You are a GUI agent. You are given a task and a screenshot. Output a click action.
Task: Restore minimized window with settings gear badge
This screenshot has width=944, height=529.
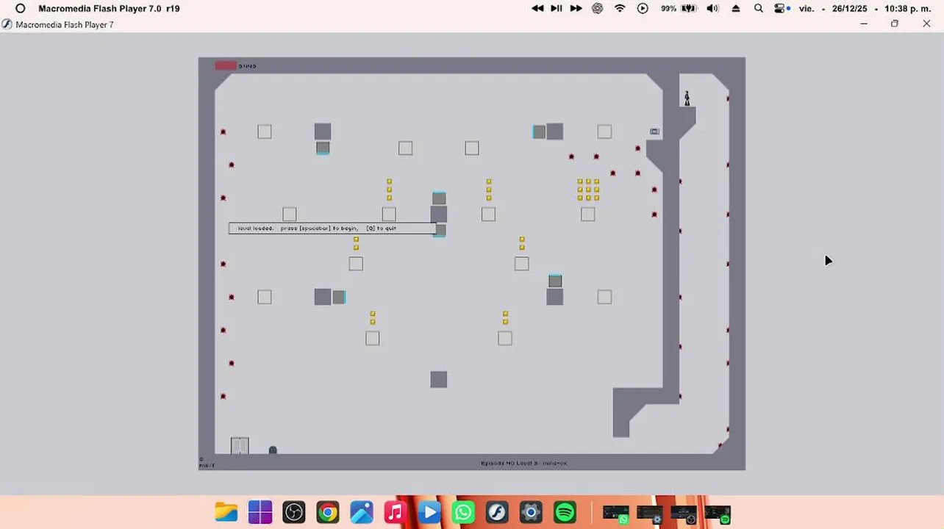click(650, 514)
